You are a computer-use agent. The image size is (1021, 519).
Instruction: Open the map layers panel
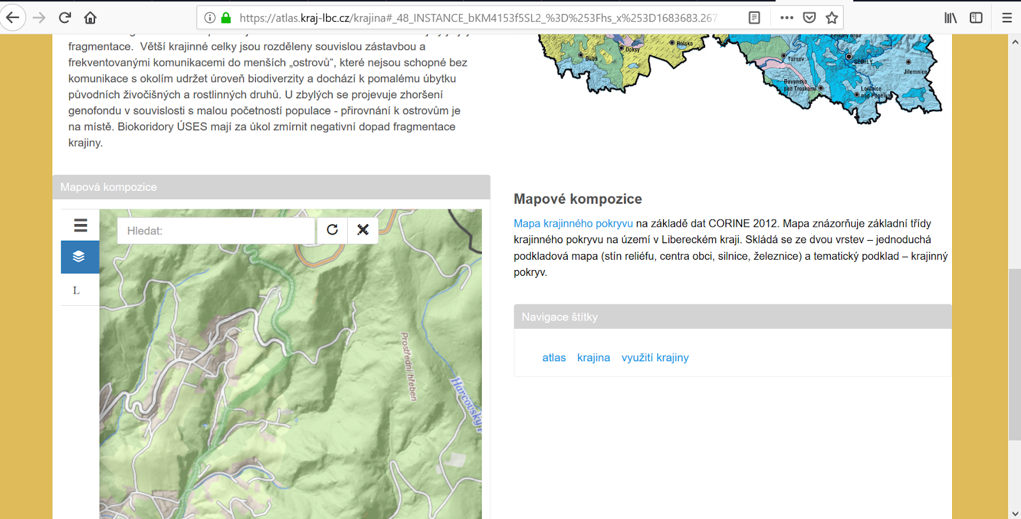point(80,257)
